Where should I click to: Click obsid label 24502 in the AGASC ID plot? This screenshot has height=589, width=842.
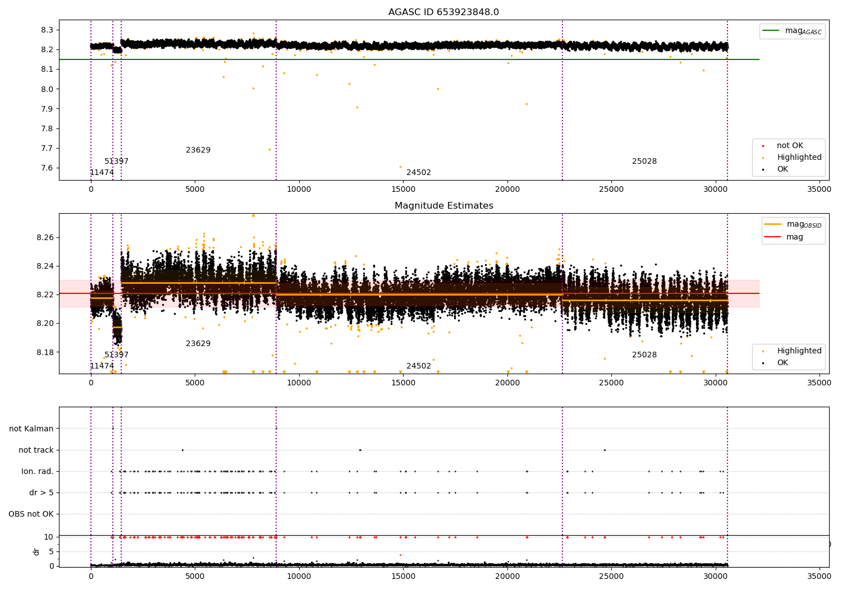(x=419, y=173)
